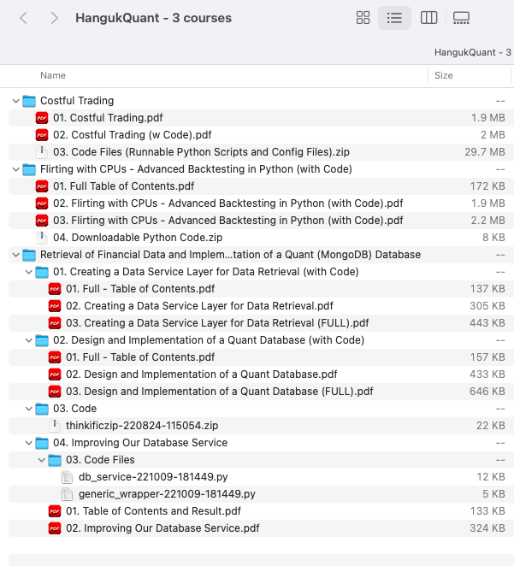Collapse the 03. Code Files subfolder
The image size is (514, 566).
tap(41, 460)
